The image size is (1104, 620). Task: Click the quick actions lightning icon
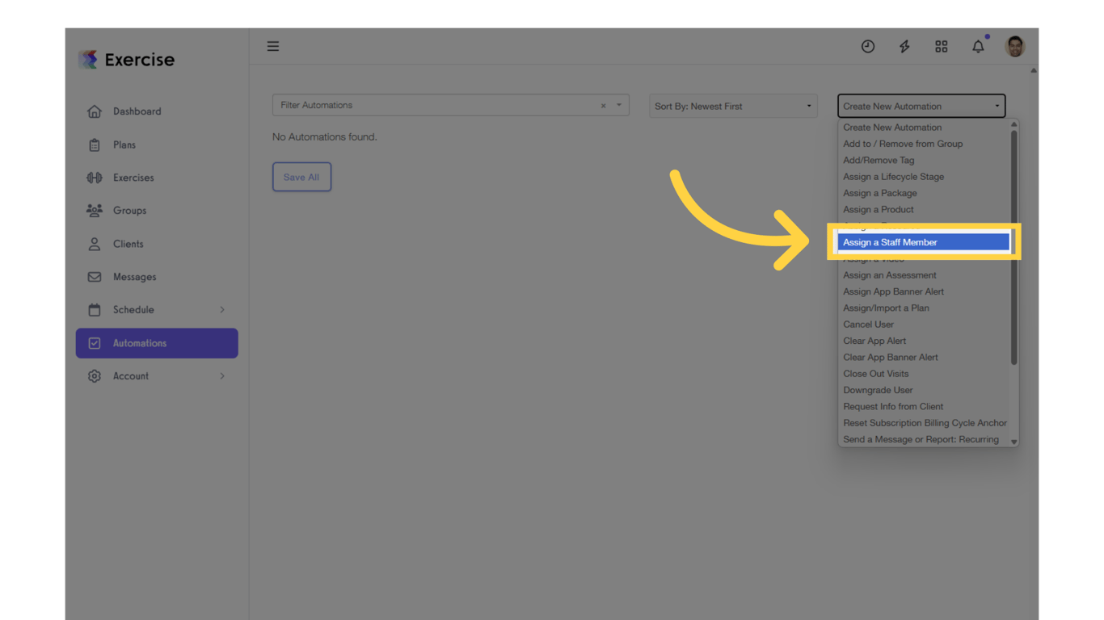click(x=904, y=46)
